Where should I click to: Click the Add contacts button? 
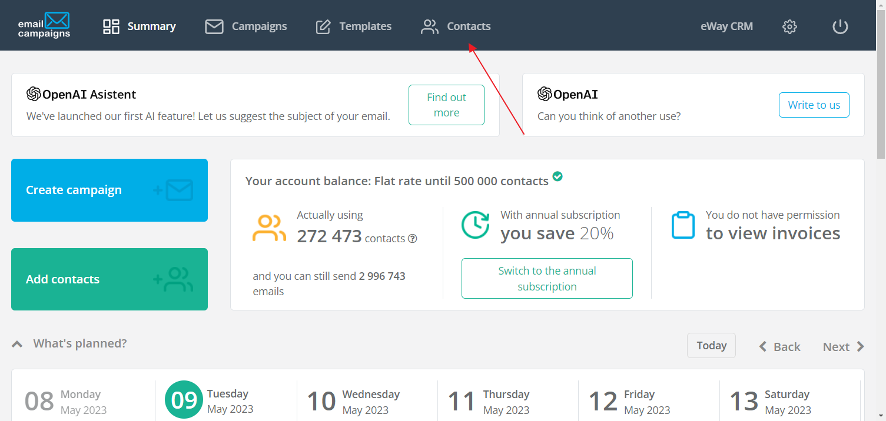[109, 279]
